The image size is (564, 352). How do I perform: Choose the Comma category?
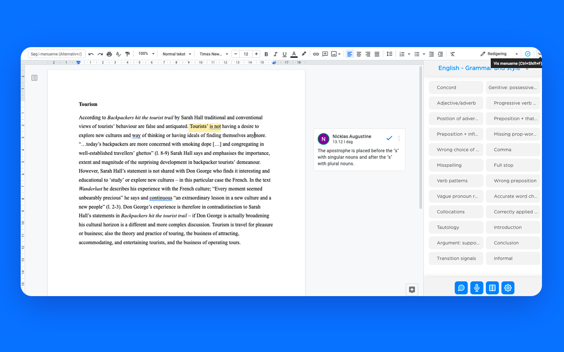coord(513,150)
